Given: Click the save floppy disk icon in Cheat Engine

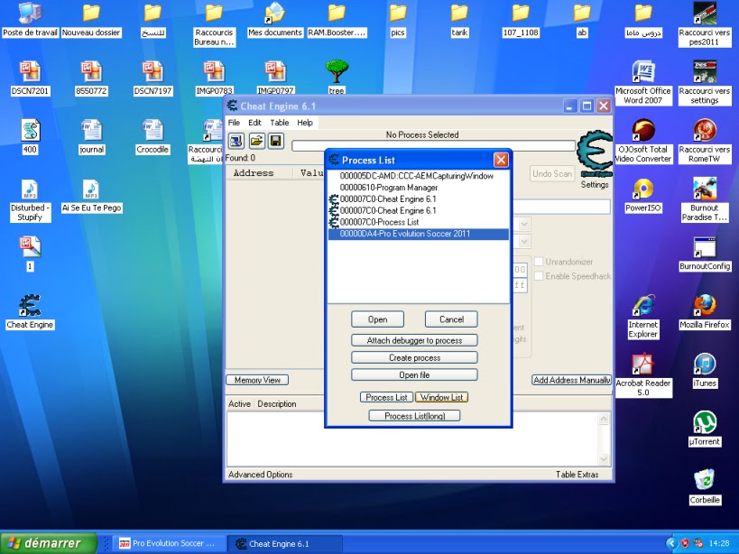Looking at the screenshot, I should pos(276,141).
